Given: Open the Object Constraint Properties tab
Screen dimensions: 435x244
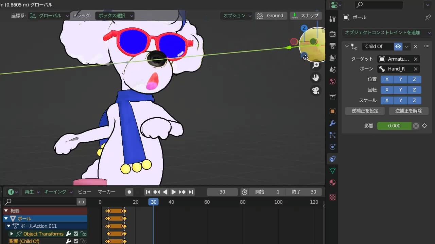Looking at the screenshot, I should [332, 158].
